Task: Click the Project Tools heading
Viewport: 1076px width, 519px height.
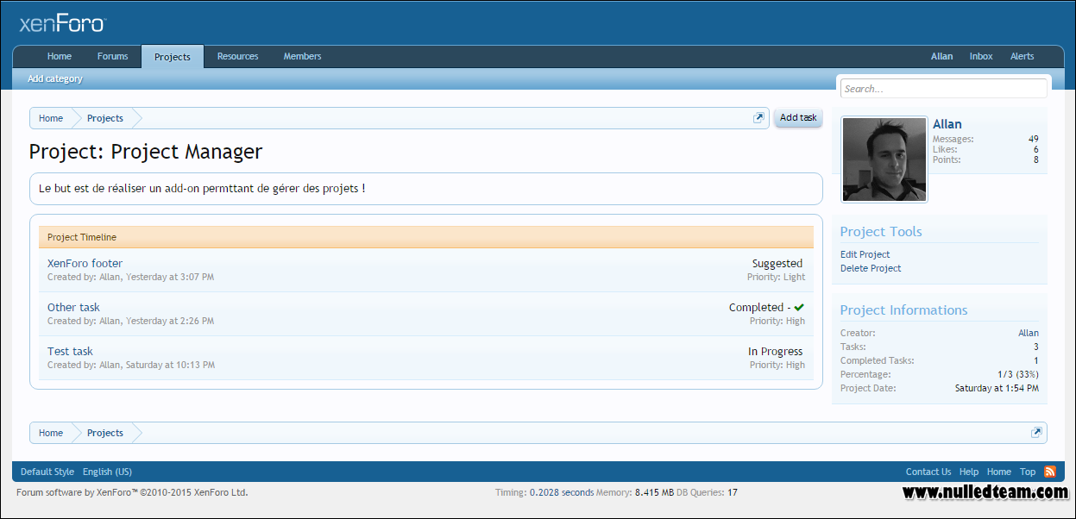Action: point(881,232)
